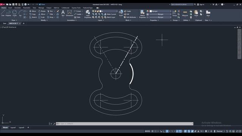Click the Linear dimension tool

(x=78, y=11)
